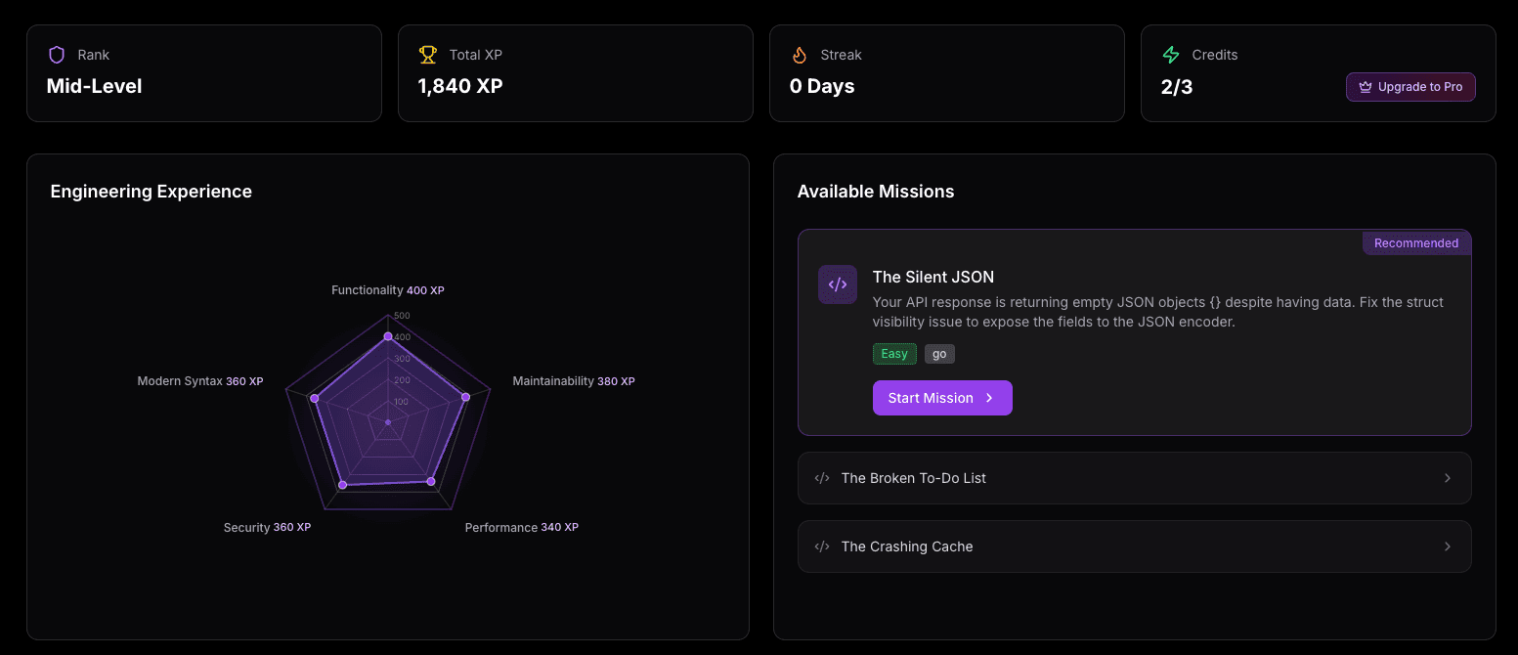Click the Easy difficulty tag
Screen dimensions: 1518x655
pyautogui.click(x=894, y=354)
